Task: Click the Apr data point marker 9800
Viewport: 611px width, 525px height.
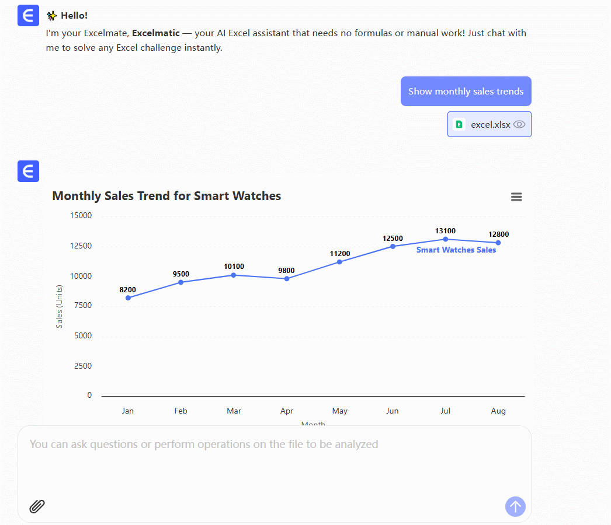Action: coord(287,279)
